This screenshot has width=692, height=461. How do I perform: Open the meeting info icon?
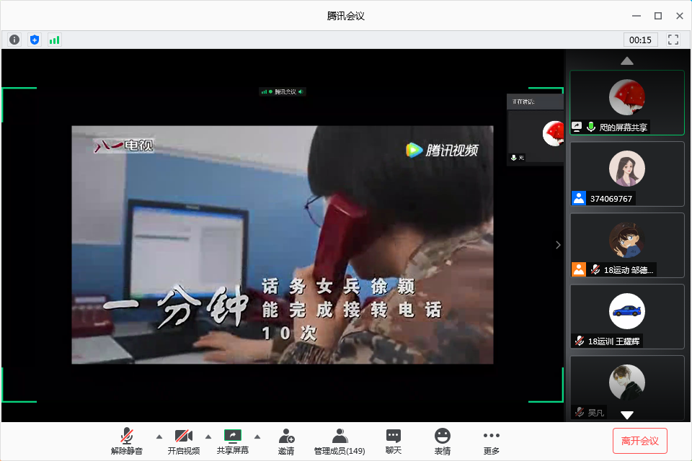click(14, 40)
